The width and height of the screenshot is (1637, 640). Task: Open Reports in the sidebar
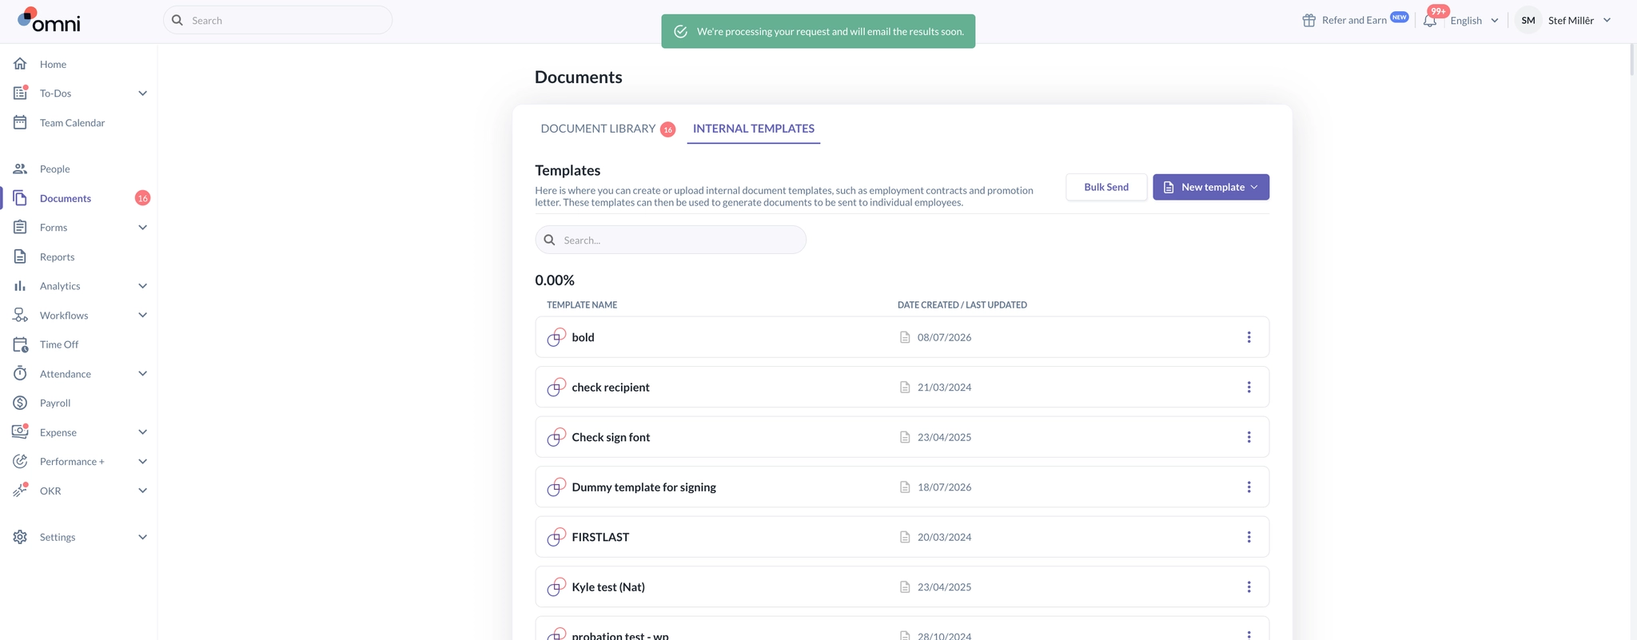(x=57, y=256)
